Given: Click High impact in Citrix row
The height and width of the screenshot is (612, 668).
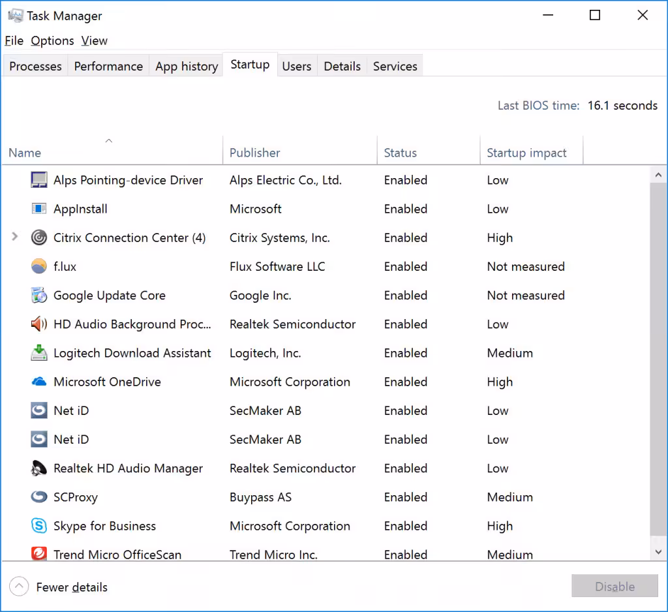Looking at the screenshot, I should (x=500, y=237).
